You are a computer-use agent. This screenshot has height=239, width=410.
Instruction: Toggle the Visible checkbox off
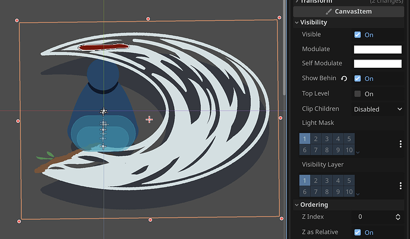357,35
